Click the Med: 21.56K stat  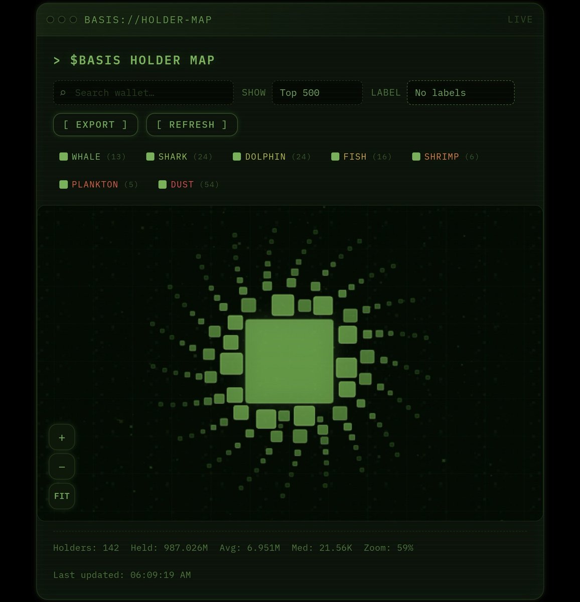click(x=322, y=548)
